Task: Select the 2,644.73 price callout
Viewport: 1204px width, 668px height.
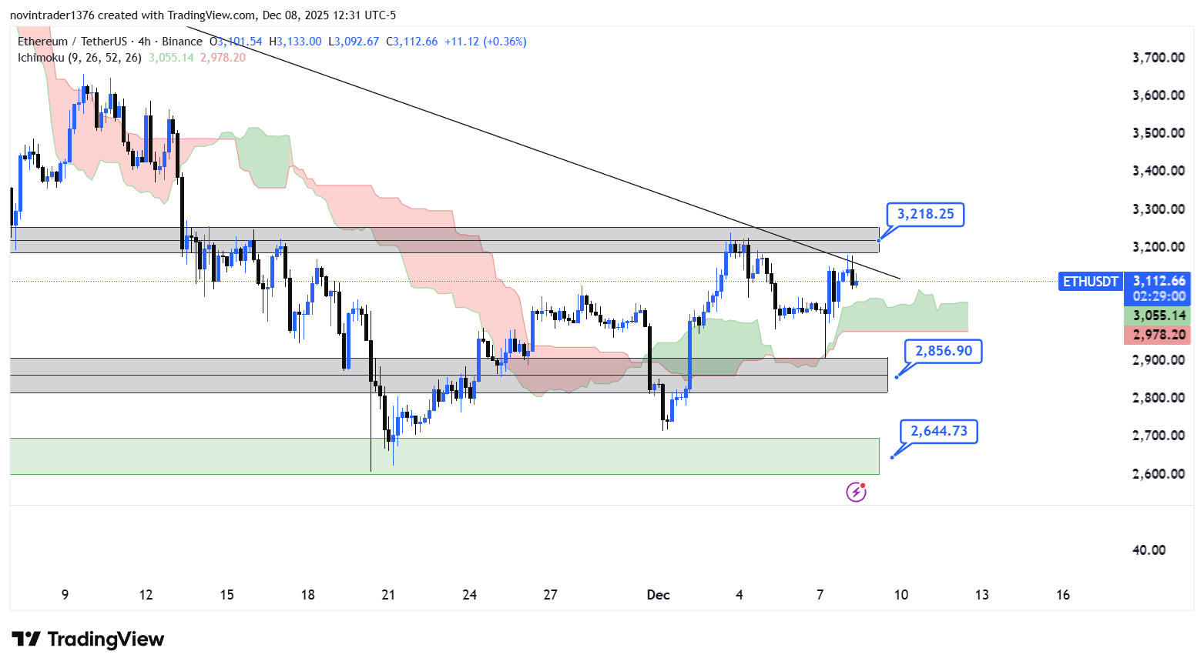Action: pyautogui.click(x=938, y=431)
